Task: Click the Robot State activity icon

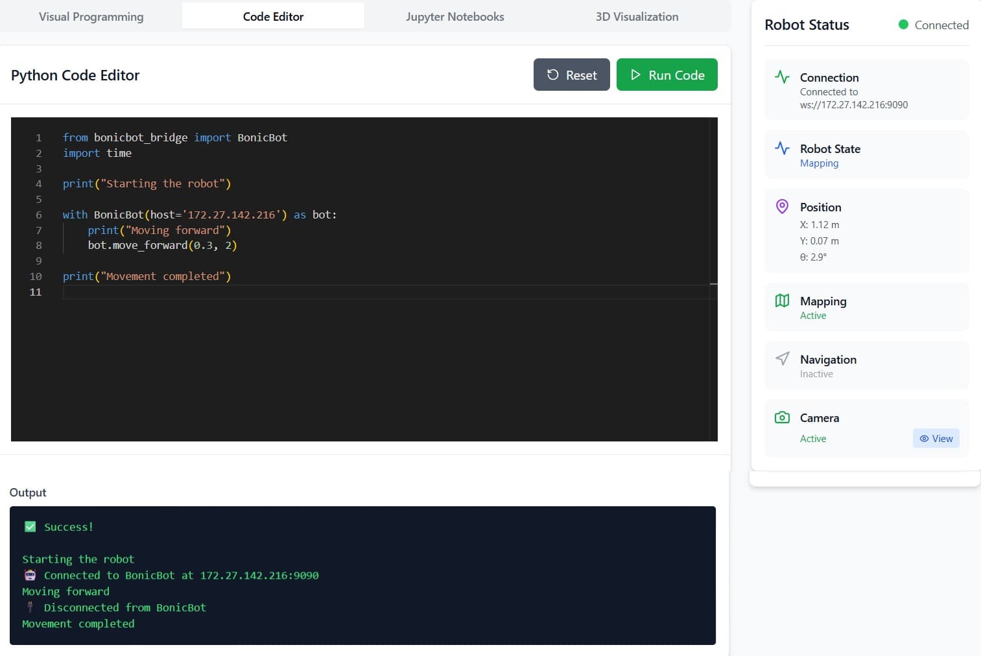Action: pyautogui.click(x=782, y=147)
